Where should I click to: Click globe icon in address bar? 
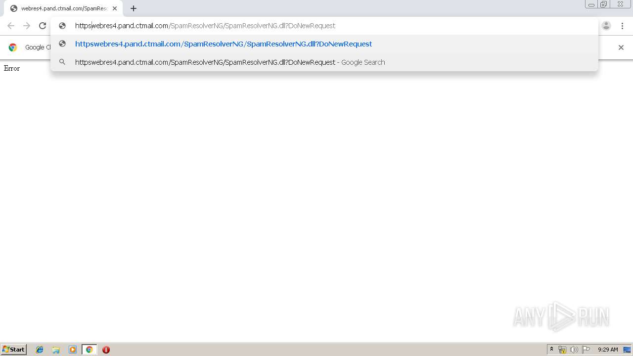(x=62, y=26)
